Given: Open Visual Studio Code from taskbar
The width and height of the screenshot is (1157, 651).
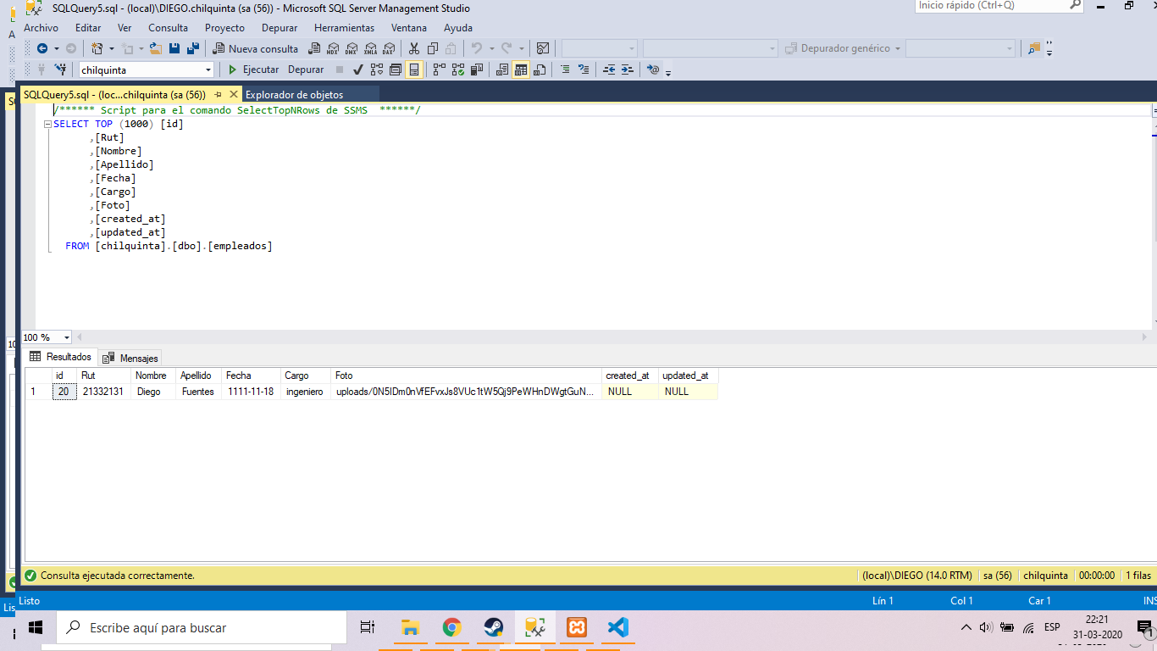Looking at the screenshot, I should pyautogui.click(x=617, y=628).
